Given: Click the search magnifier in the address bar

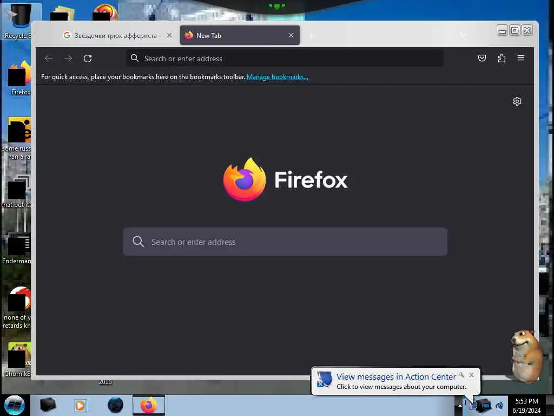Looking at the screenshot, I should tap(135, 58).
